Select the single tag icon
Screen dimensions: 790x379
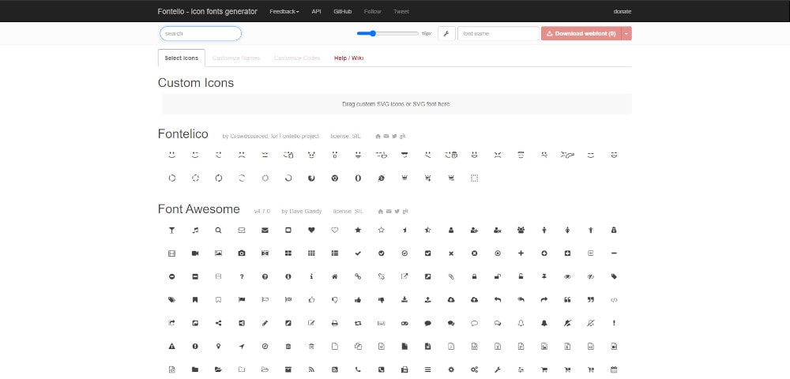tap(614, 276)
